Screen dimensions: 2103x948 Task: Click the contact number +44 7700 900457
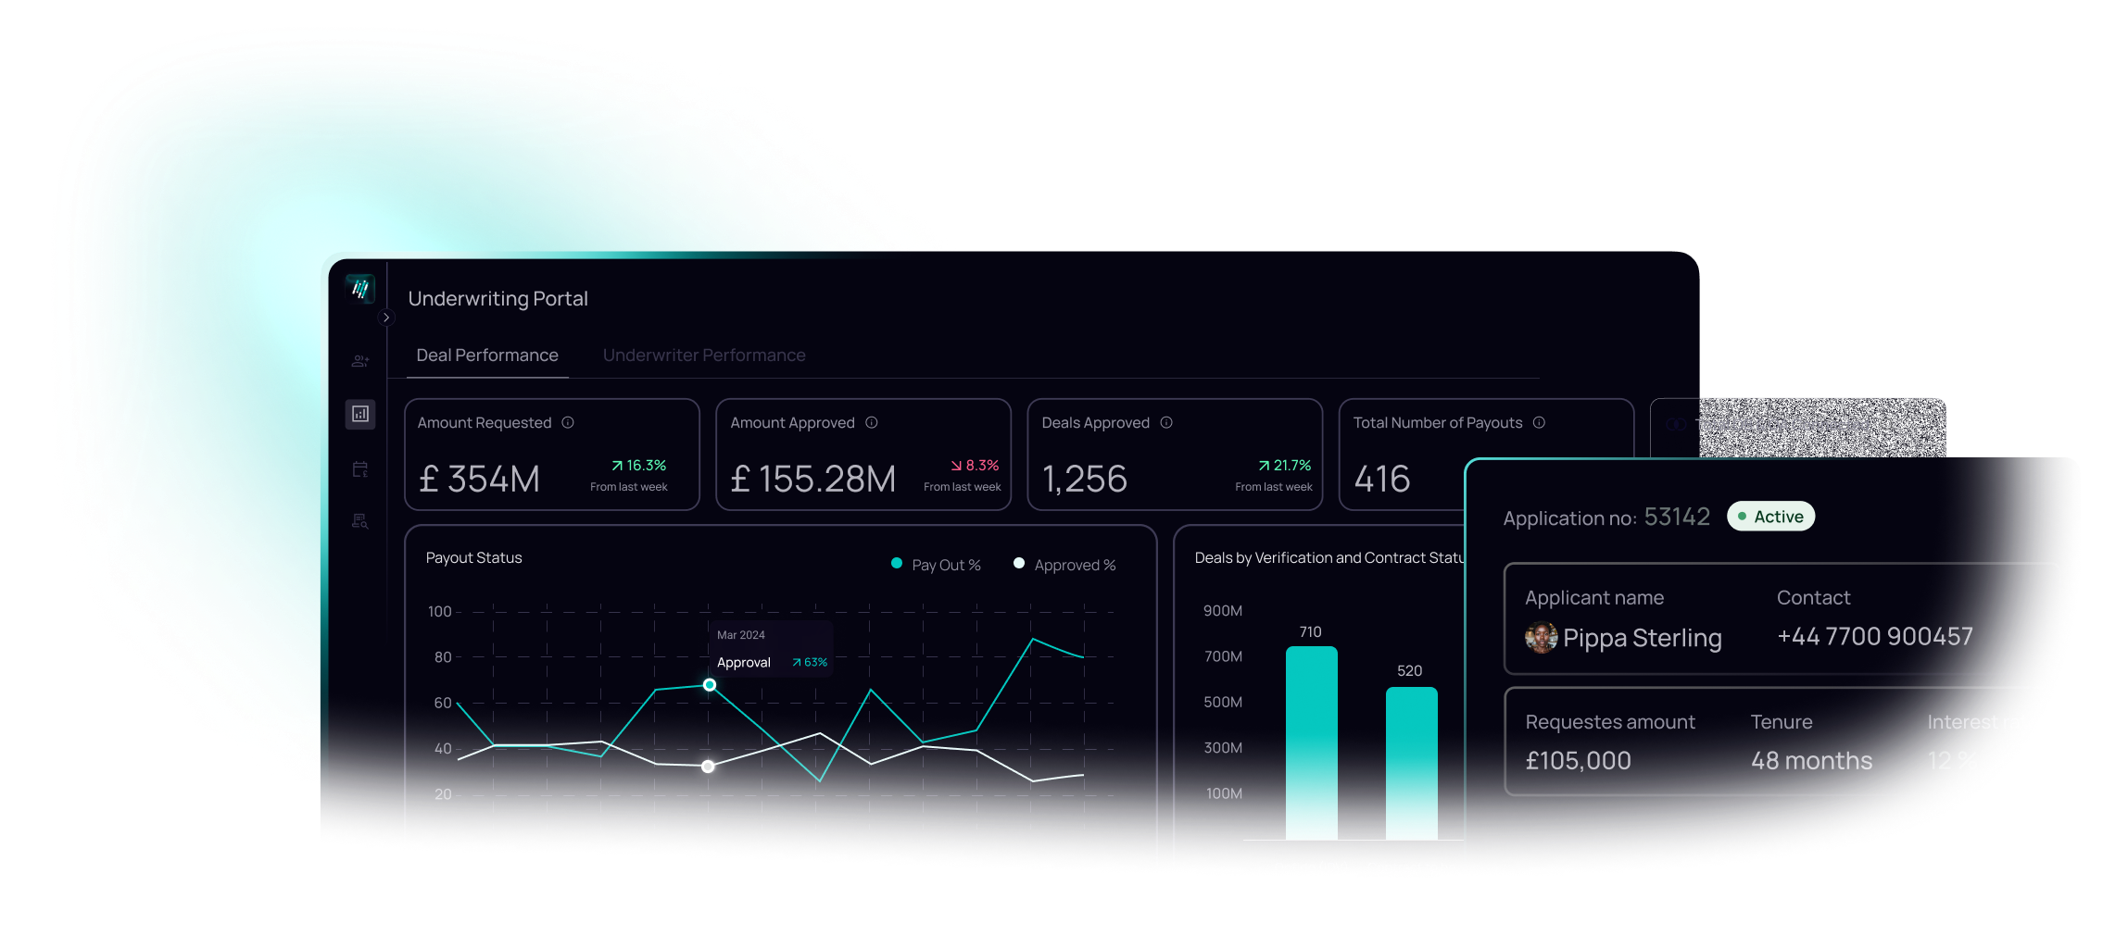coord(1875,637)
